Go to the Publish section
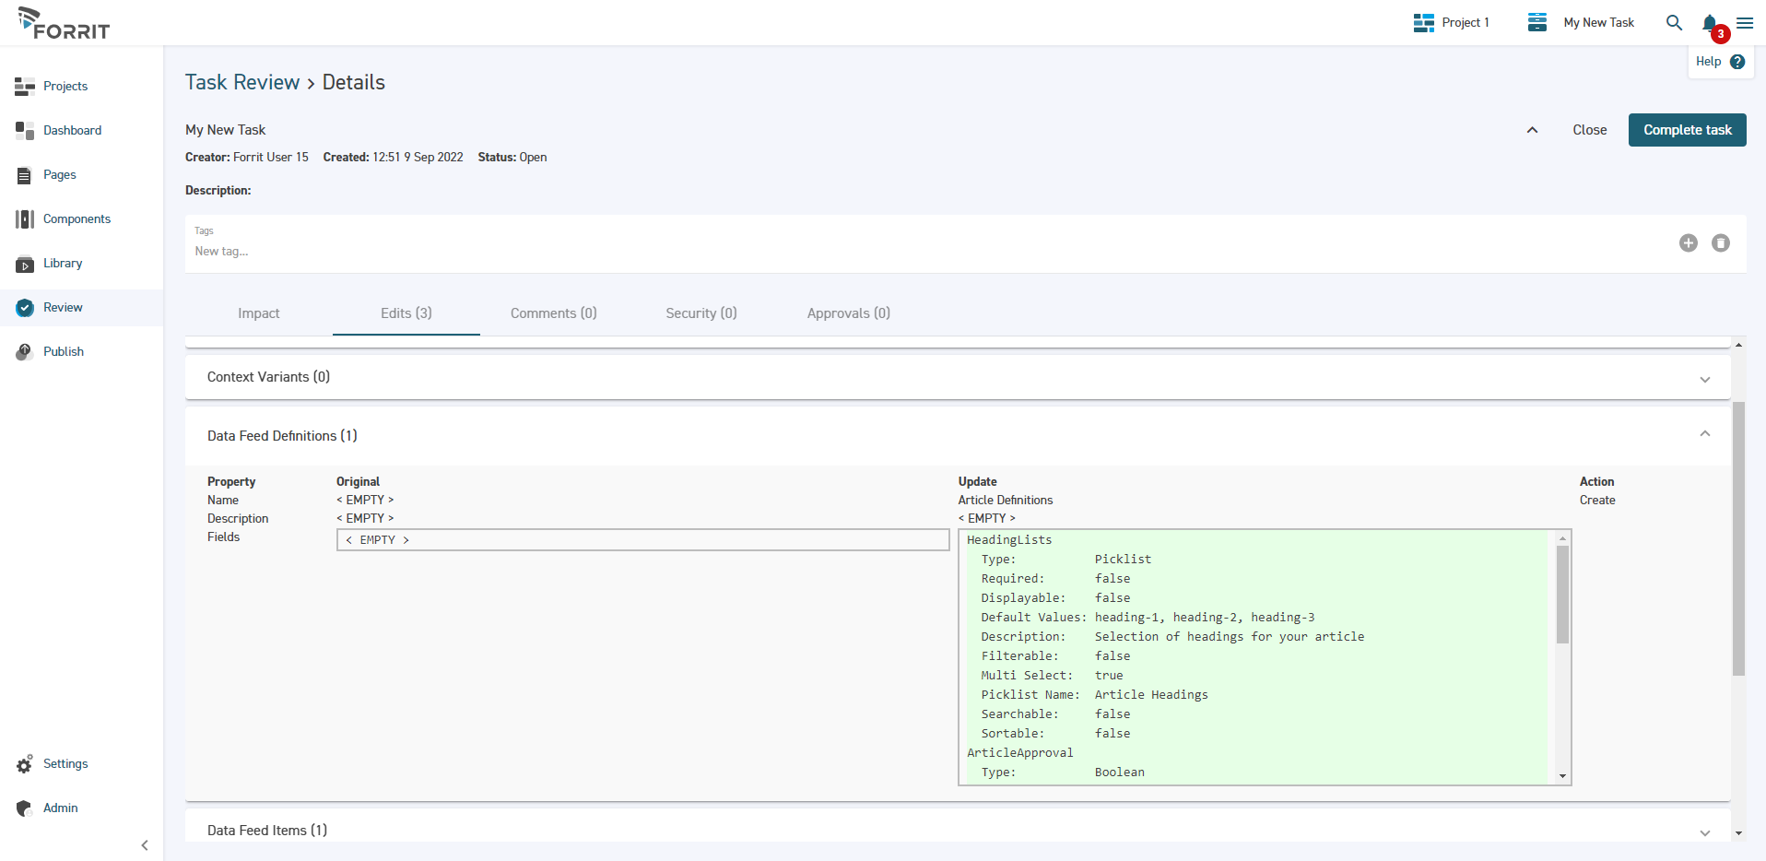This screenshot has height=861, width=1766. point(62,351)
